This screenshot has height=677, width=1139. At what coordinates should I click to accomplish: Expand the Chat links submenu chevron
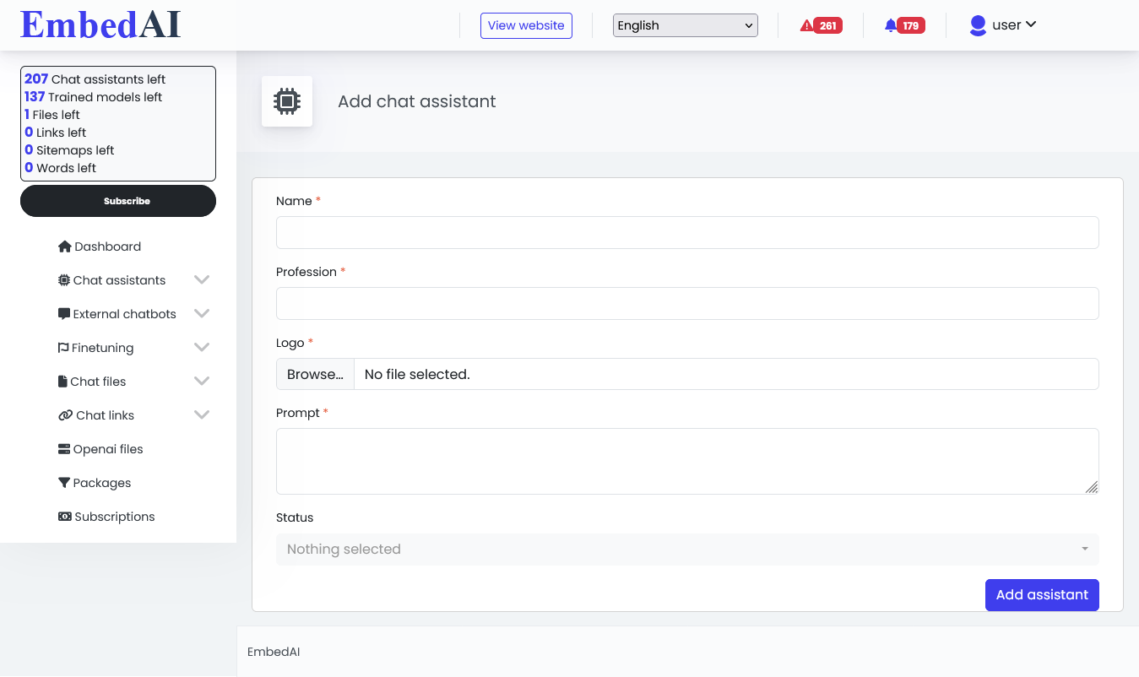tap(202, 414)
